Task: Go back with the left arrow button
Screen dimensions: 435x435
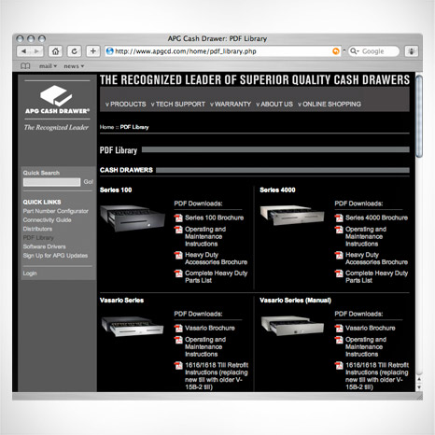Action: point(23,51)
